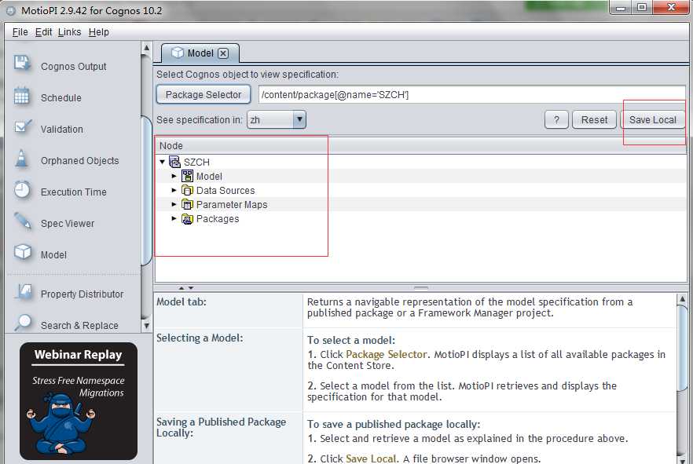Click the split pane collapse arrows
Image resolution: width=693 pixels, height=464 pixels.
click(186, 288)
